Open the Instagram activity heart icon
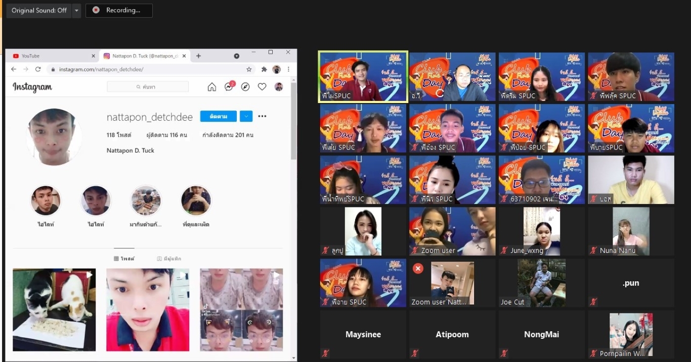Viewport: 691px width, 362px height. [262, 87]
